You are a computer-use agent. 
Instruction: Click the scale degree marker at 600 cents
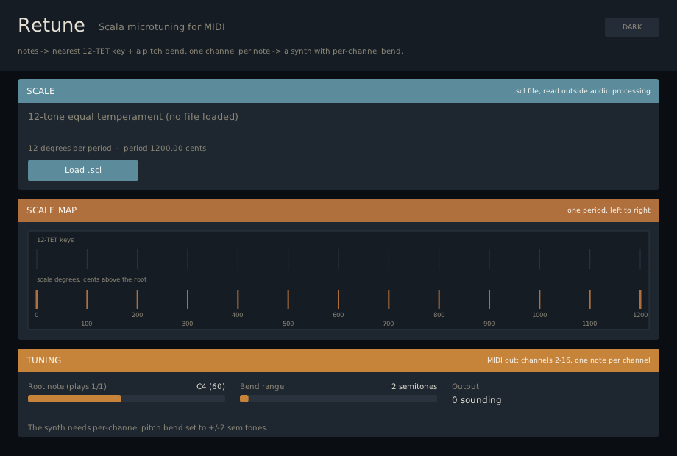tap(338, 299)
